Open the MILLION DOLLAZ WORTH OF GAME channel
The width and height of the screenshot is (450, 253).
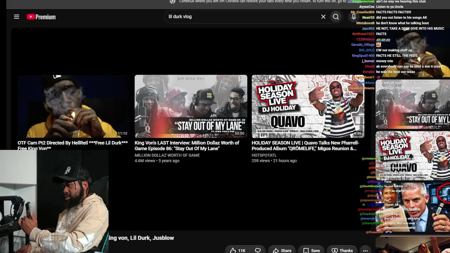click(x=167, y=155)
